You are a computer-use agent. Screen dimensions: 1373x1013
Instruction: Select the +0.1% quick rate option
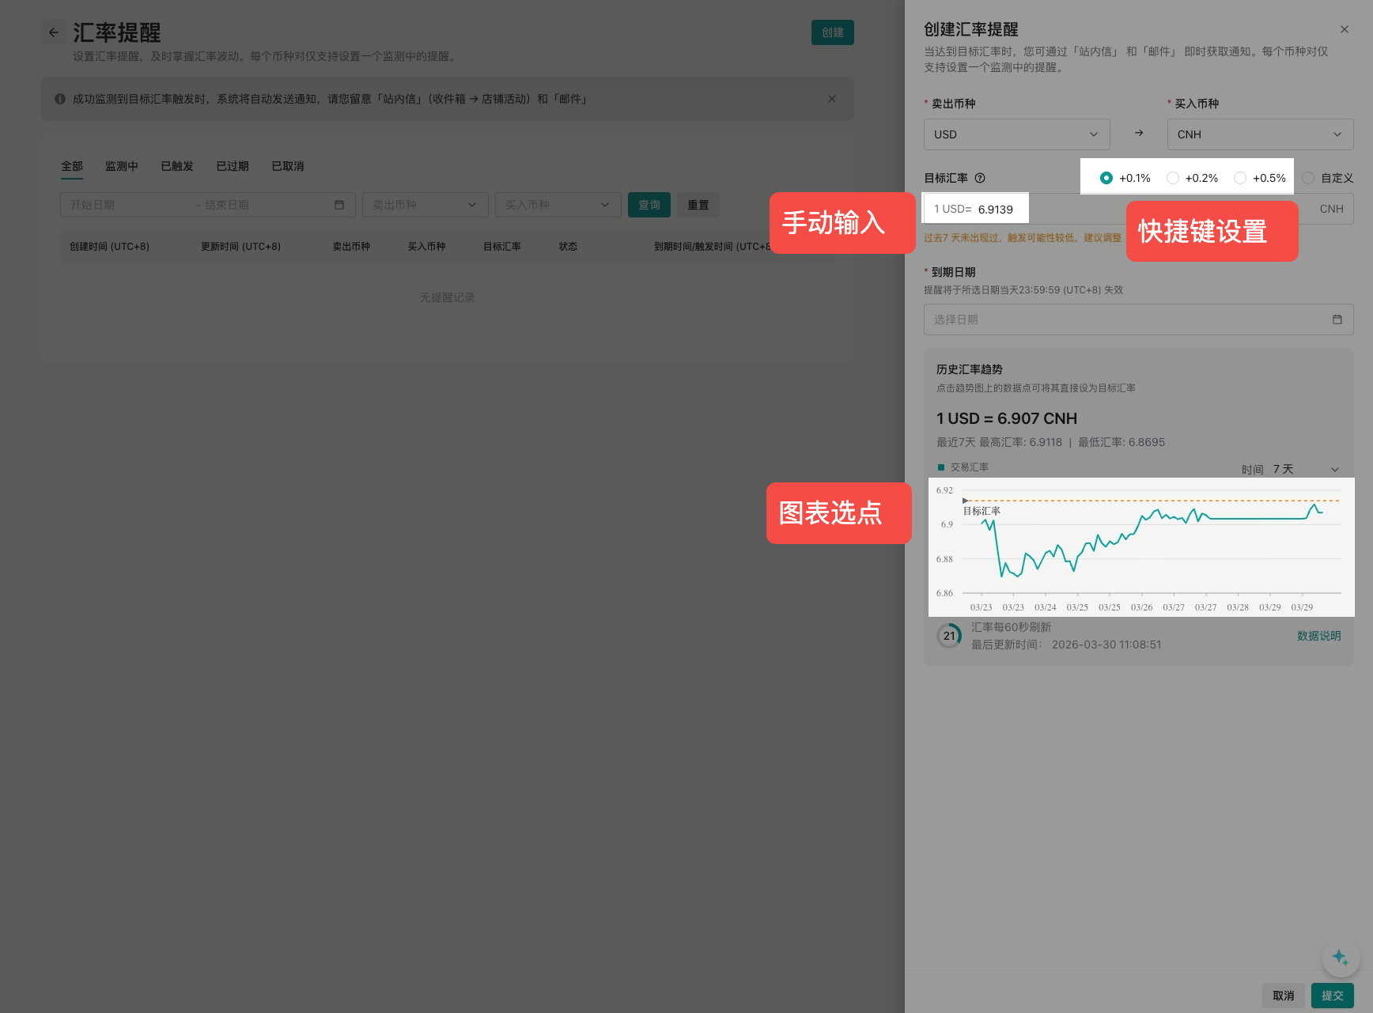coord(1106,178)
